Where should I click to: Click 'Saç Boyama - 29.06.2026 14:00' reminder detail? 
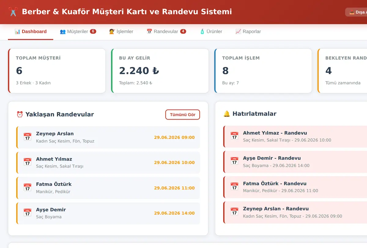click(276, 165)
